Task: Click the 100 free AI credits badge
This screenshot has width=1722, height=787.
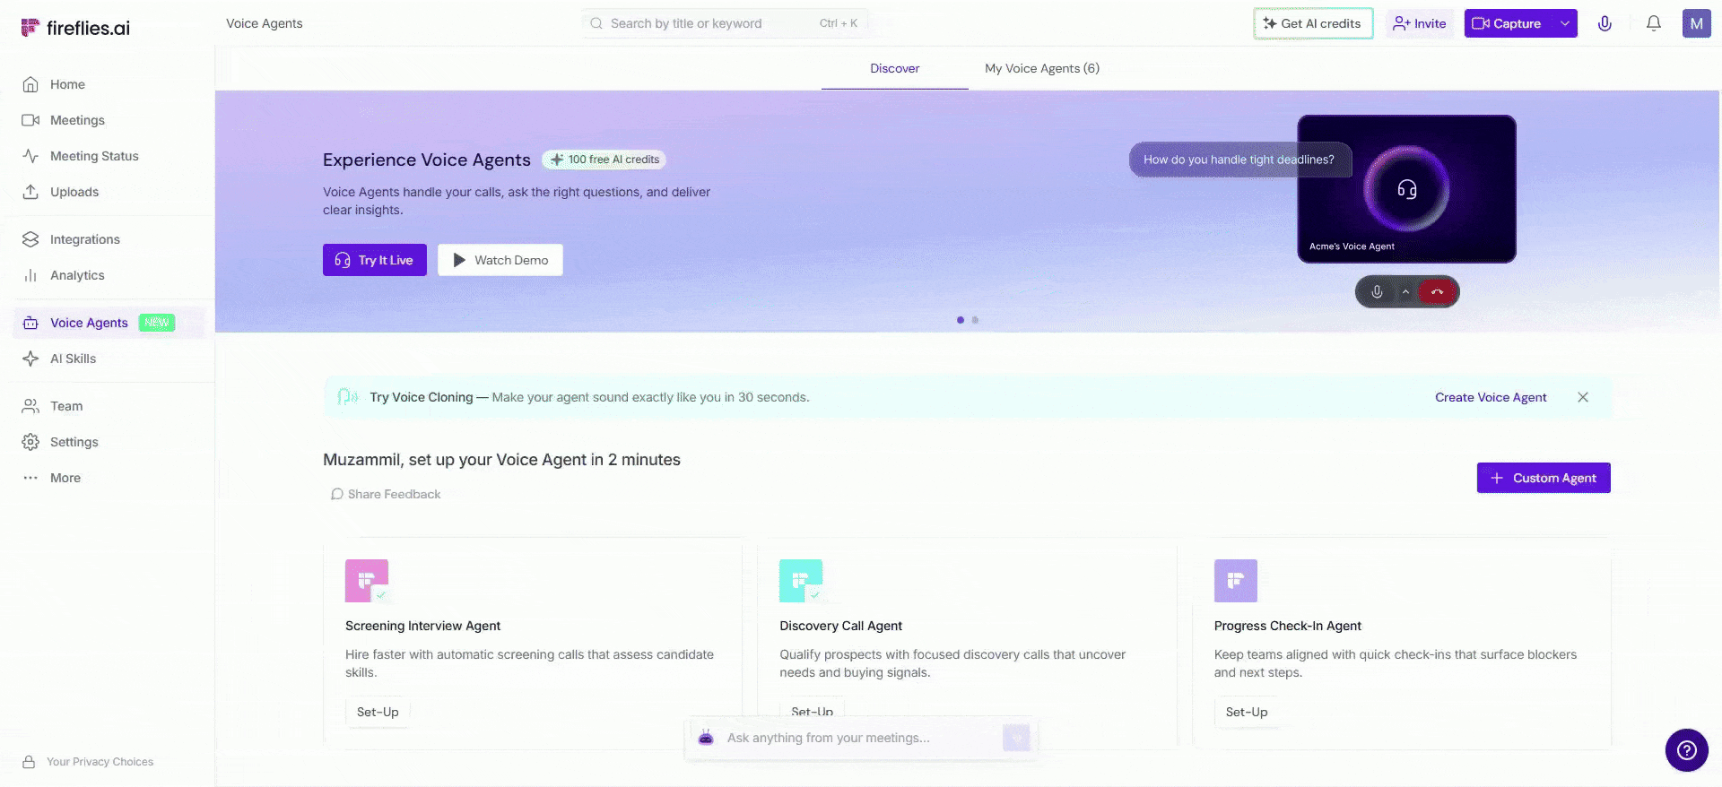Action: coord(604,160)
